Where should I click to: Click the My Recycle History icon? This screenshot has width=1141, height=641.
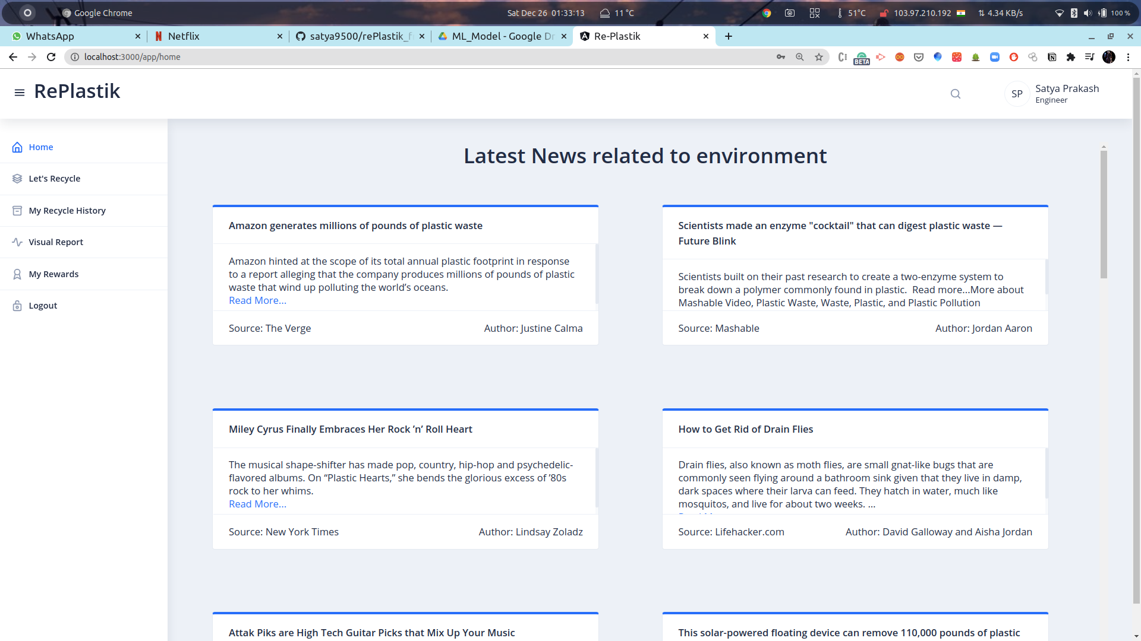pyautogui.click(x=17, y=211)
